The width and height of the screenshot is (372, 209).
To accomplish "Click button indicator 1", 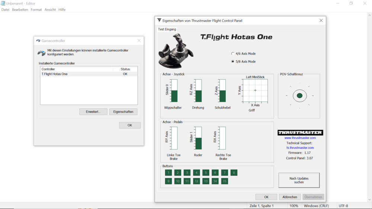I will [x=169, y=173].
